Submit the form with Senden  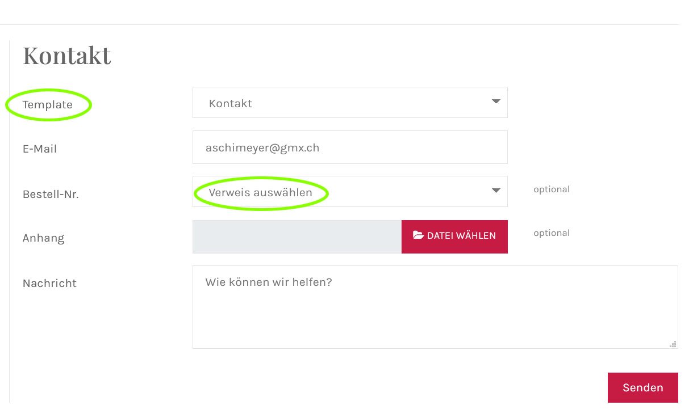pos(643,388)
